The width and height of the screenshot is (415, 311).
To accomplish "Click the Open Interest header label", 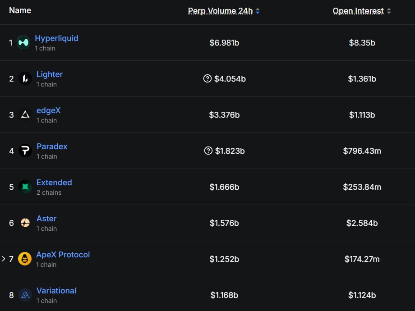I will (x=358, y=11).
